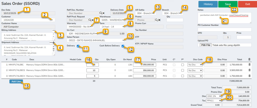Click search icon beside Reff Doc. Number
The height and width of the screenshot is (108, 257).
101,13
